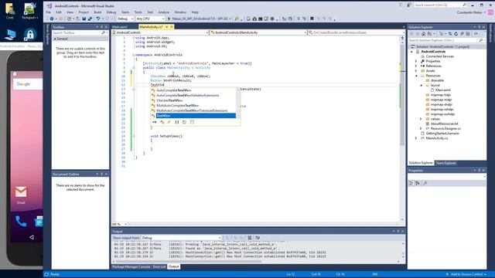This screenshot has height=278, width=495.
Task: Select the drawable folder
Action: coord(437,80)
